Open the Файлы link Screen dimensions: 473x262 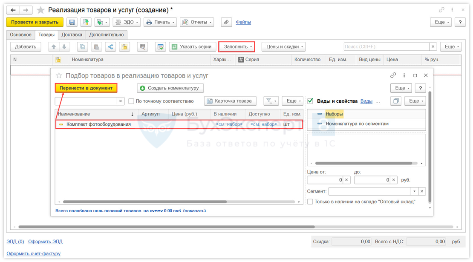243,22
